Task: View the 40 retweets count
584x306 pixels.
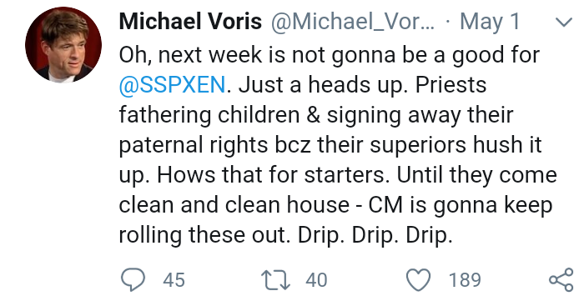Action: point(316,280)
